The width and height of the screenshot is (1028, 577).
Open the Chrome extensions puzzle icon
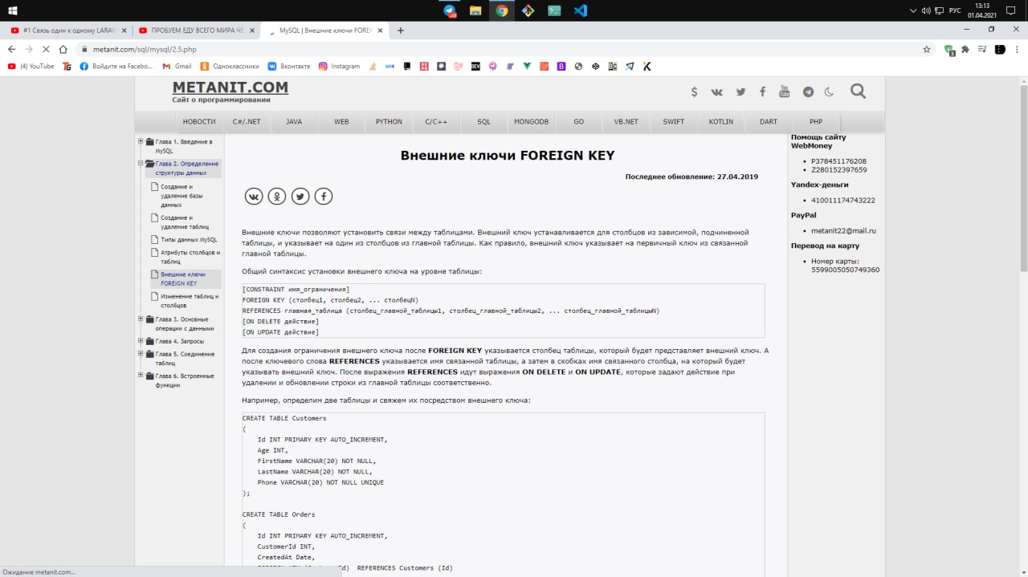click(965, 49)
